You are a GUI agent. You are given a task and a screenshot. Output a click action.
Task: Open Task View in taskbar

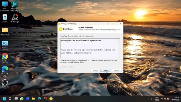16,99
